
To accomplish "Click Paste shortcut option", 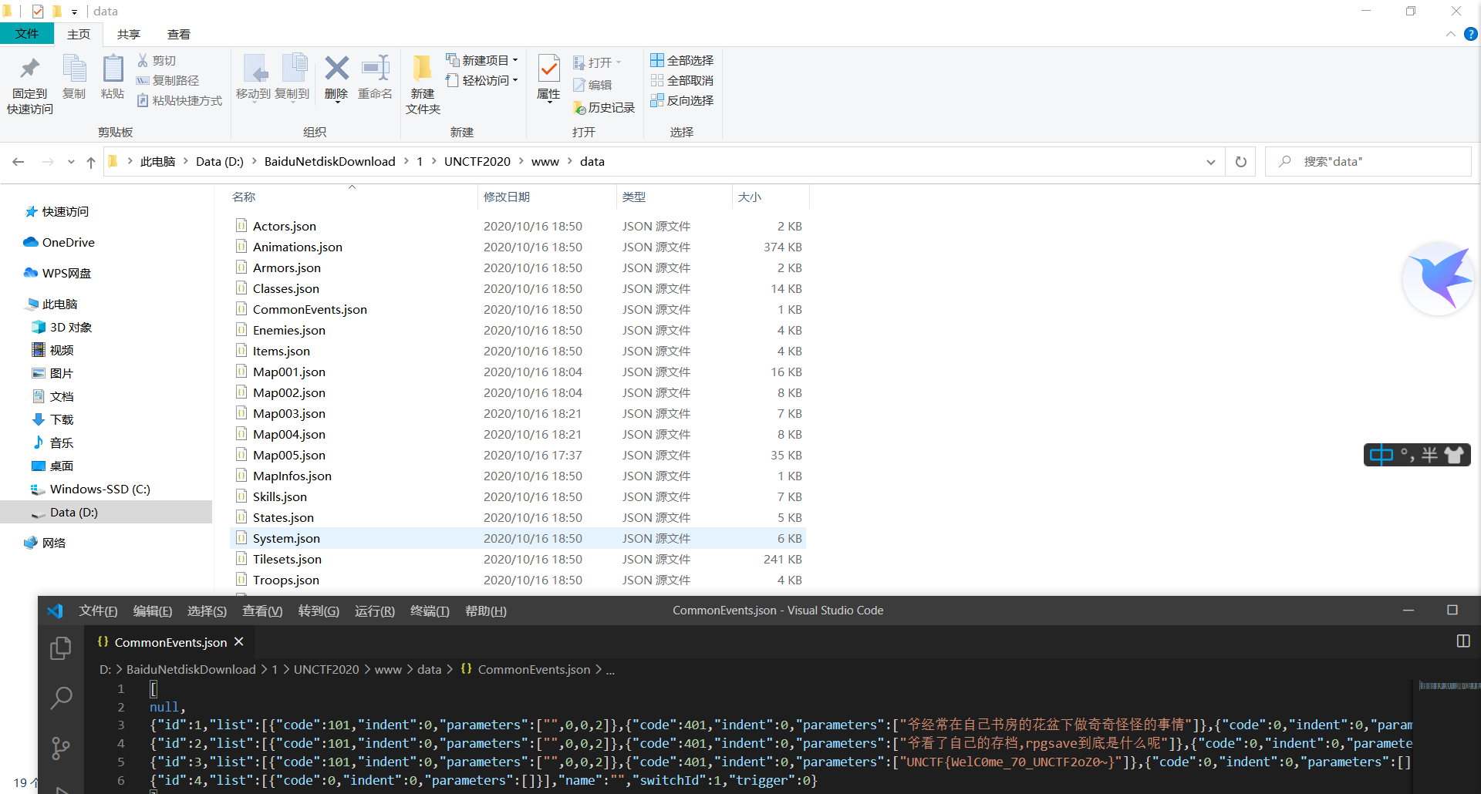I will 180,100.
